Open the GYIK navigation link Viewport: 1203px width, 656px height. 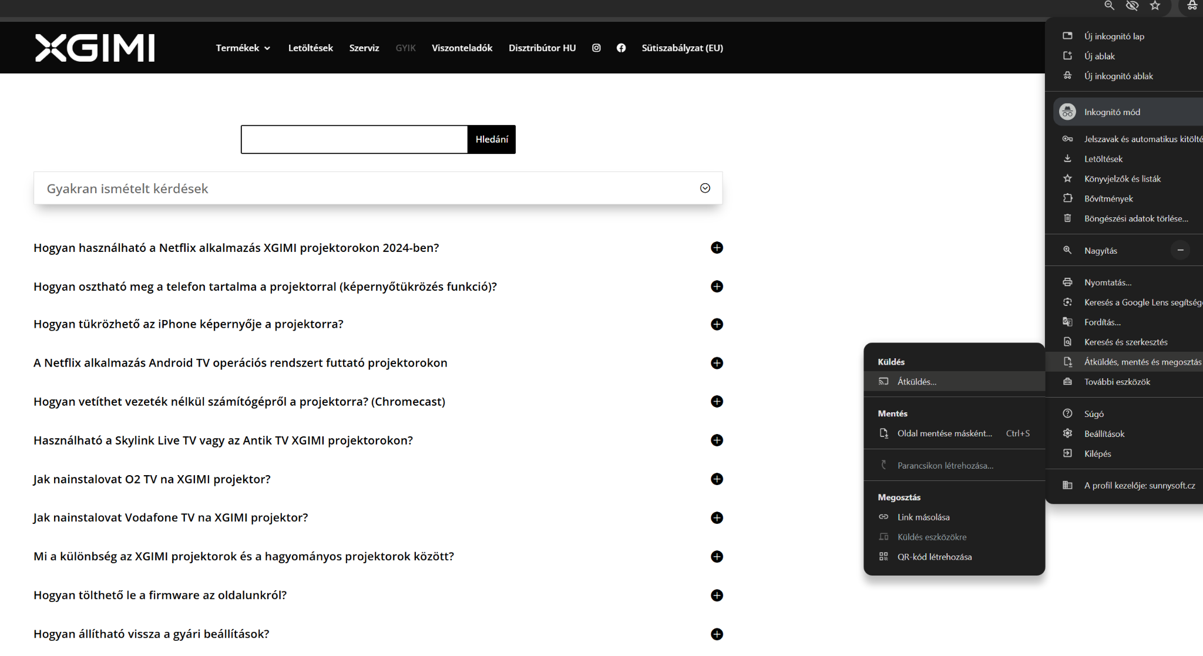pos(405,48)
